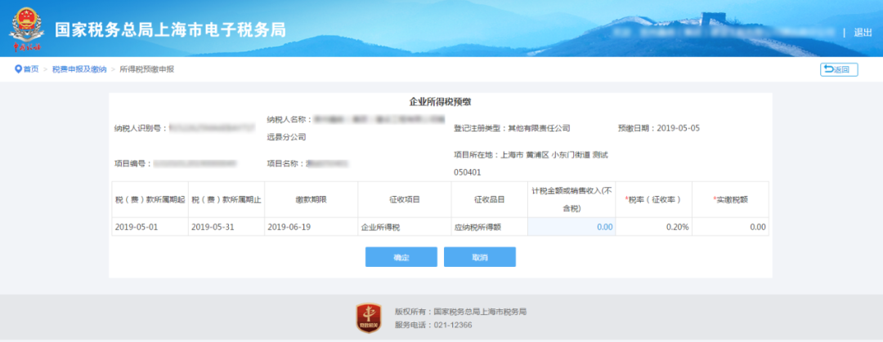Click the 项目名称 label

[285, 164]
